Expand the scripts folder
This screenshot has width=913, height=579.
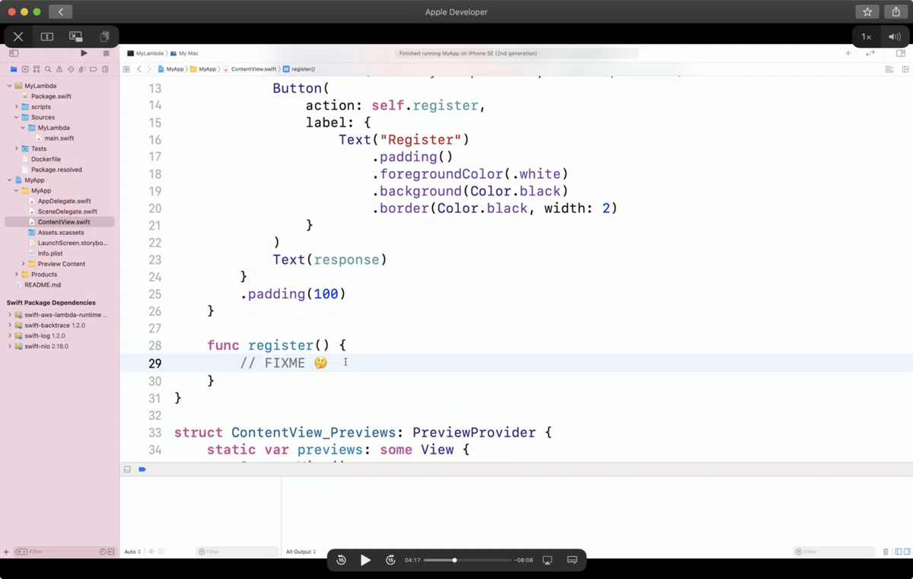pyautogui.click(x=16, y=107)
